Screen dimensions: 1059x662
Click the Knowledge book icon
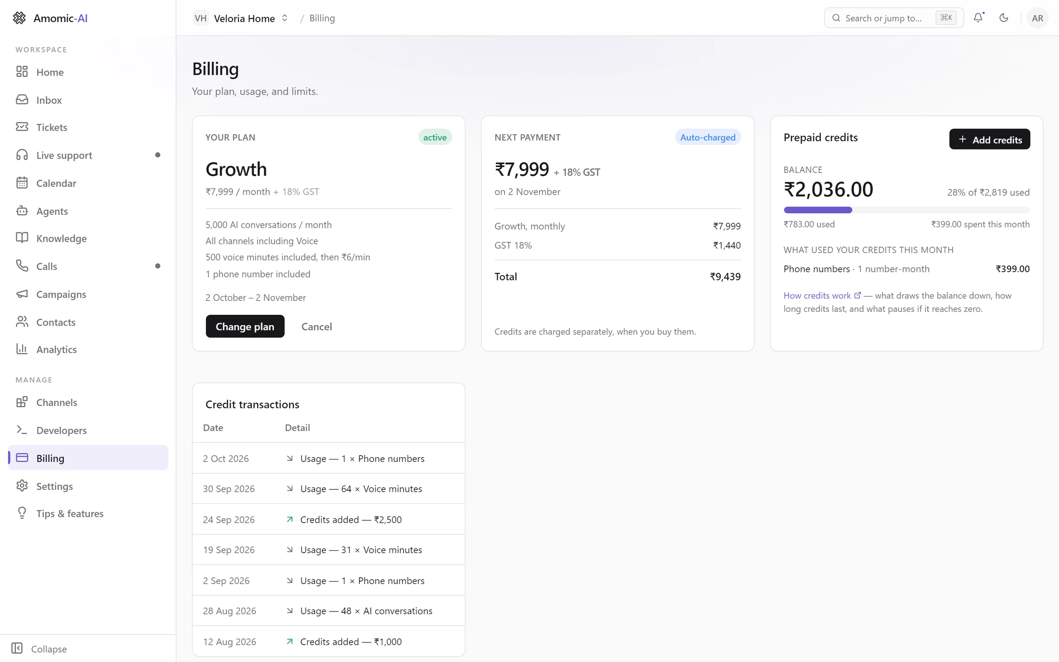click(22, 238)
